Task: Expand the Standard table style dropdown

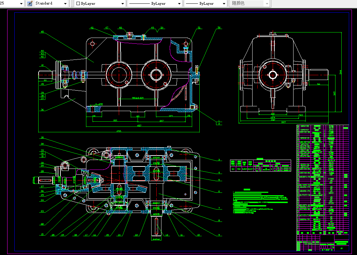Action: click(65, 4)
